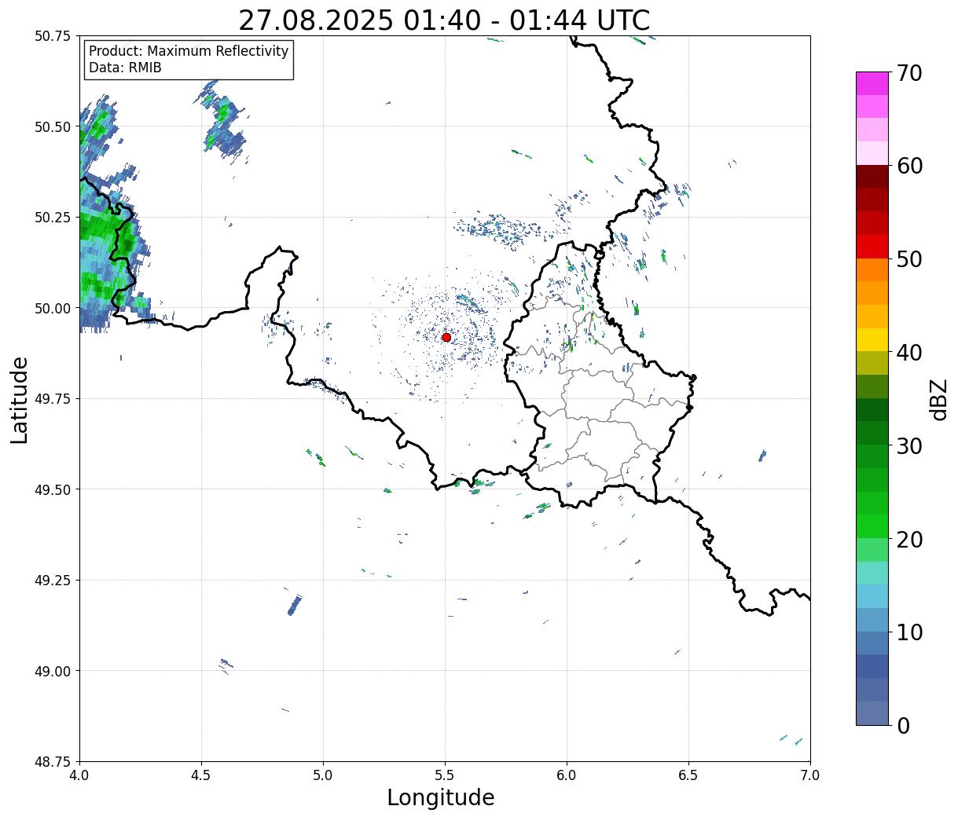The height and width of the screenshot is (817, 958).
Task: Click the colorbar tick label 20
Action: pyautogui.click(x=908, y=539)
